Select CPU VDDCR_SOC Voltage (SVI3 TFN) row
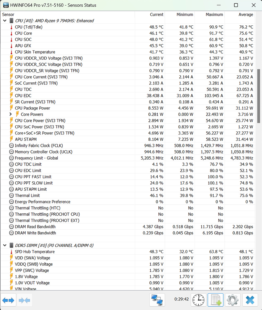This screenshot has height=310, width=262. point(127,64)
